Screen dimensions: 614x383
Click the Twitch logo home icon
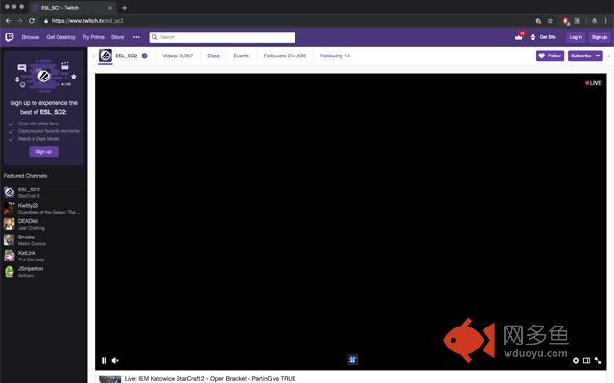pos(10,37)
